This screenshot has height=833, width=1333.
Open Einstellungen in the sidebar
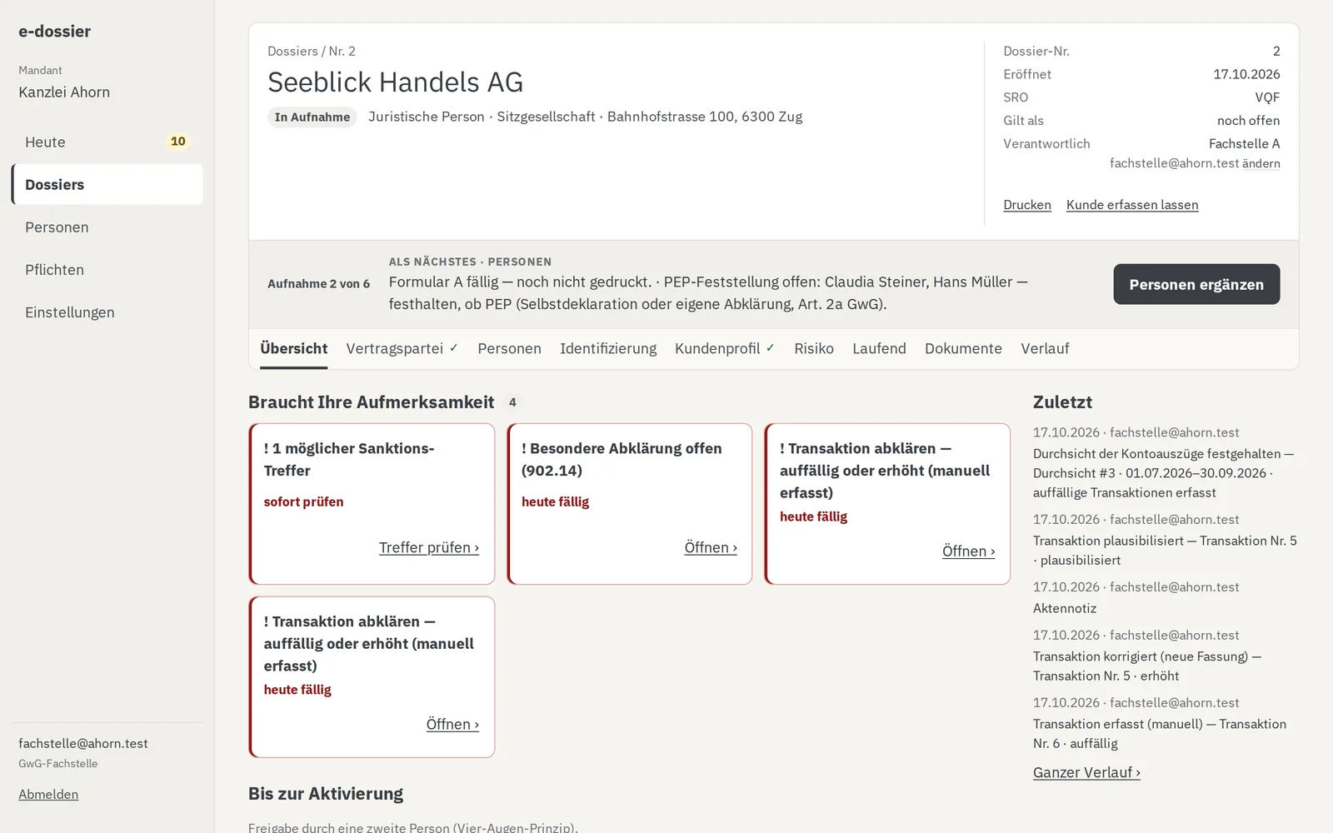click(107, 312)
